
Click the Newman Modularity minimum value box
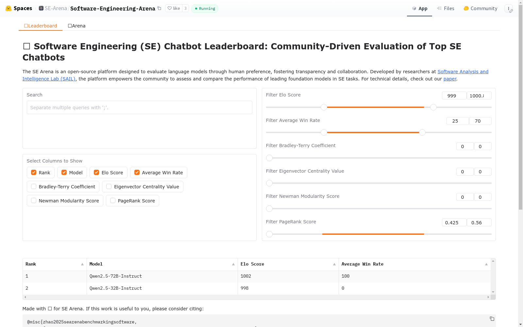(x=465, y=197)
